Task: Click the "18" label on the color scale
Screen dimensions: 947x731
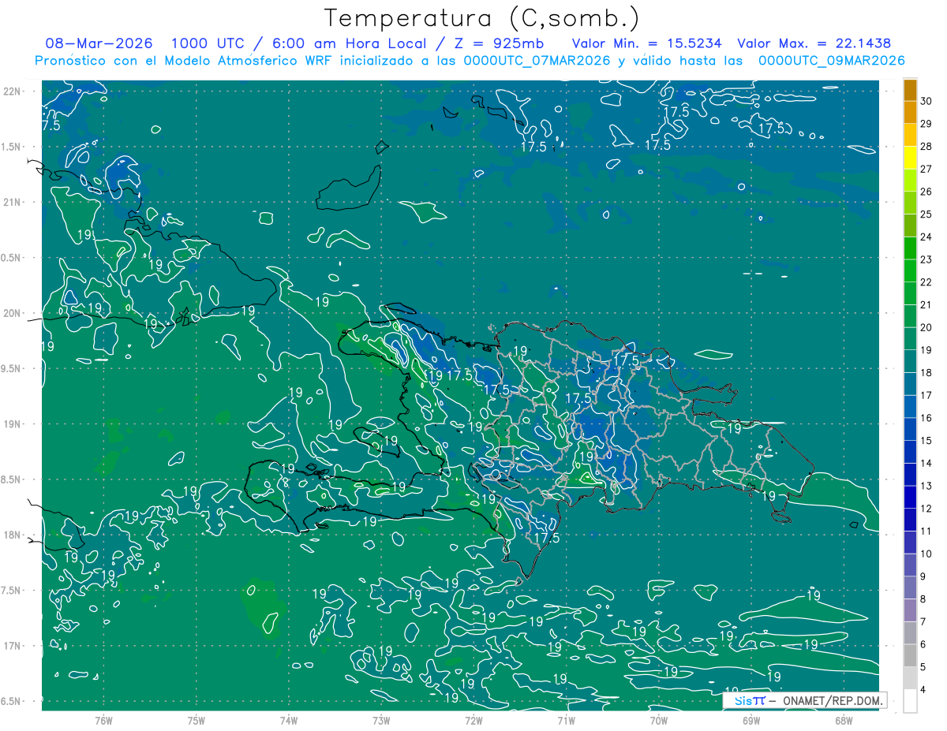Action: [x=926, y=373]
